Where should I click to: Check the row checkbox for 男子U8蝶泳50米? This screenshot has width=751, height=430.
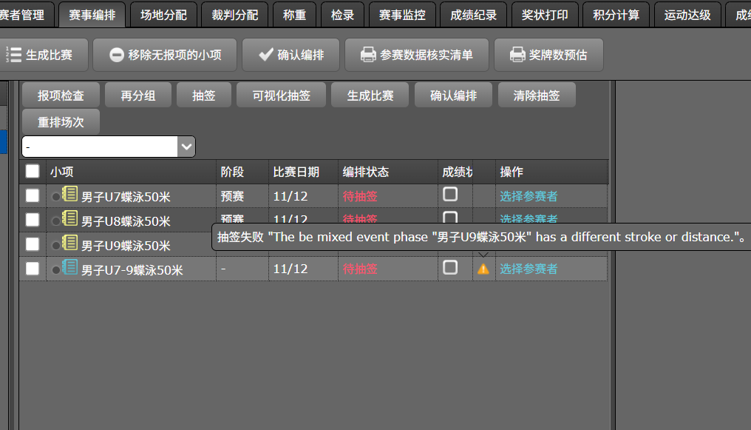pyautogui.click(x=32, y=220)
